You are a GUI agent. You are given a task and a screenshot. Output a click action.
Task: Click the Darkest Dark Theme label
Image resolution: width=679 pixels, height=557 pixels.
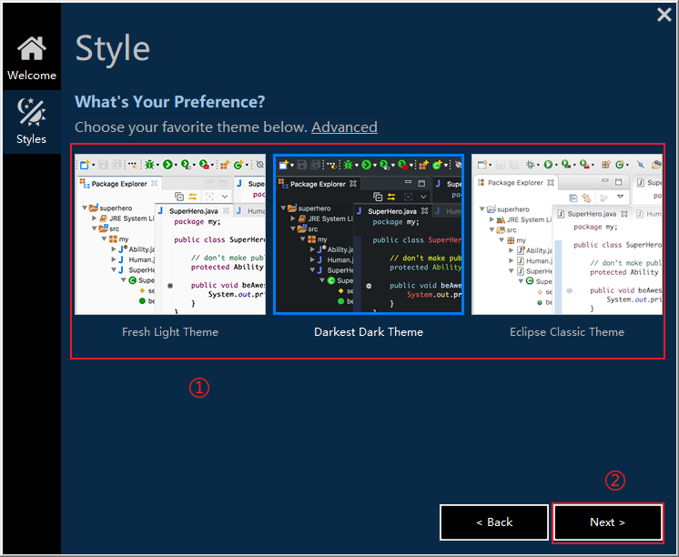369,332
